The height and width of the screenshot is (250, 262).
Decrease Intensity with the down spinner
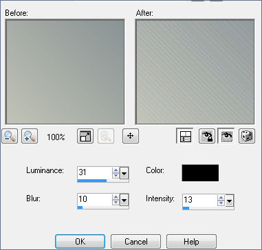point(221,203)
